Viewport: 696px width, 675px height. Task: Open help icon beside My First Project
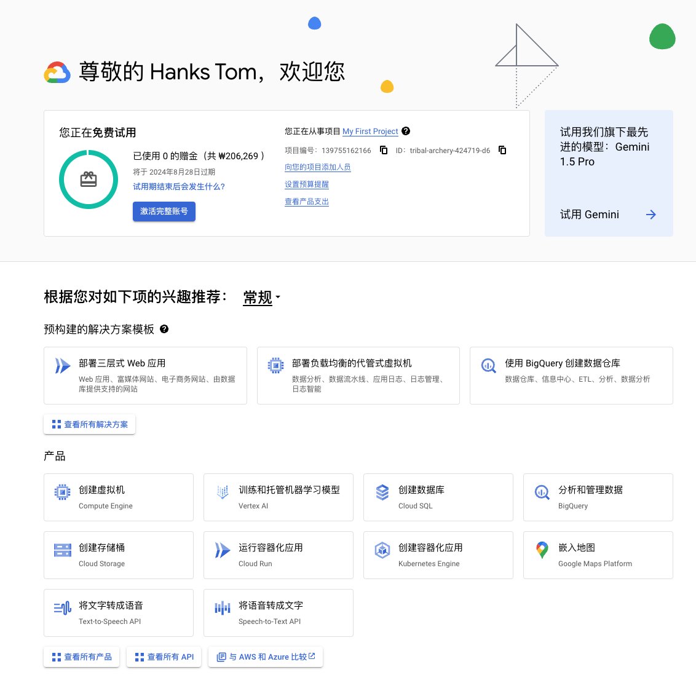click(x=406, y=131)
